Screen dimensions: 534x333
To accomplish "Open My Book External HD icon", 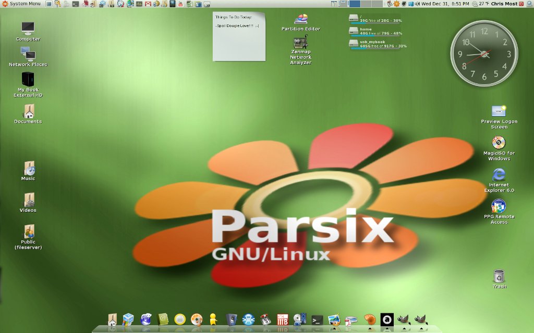I will (28, 85).
